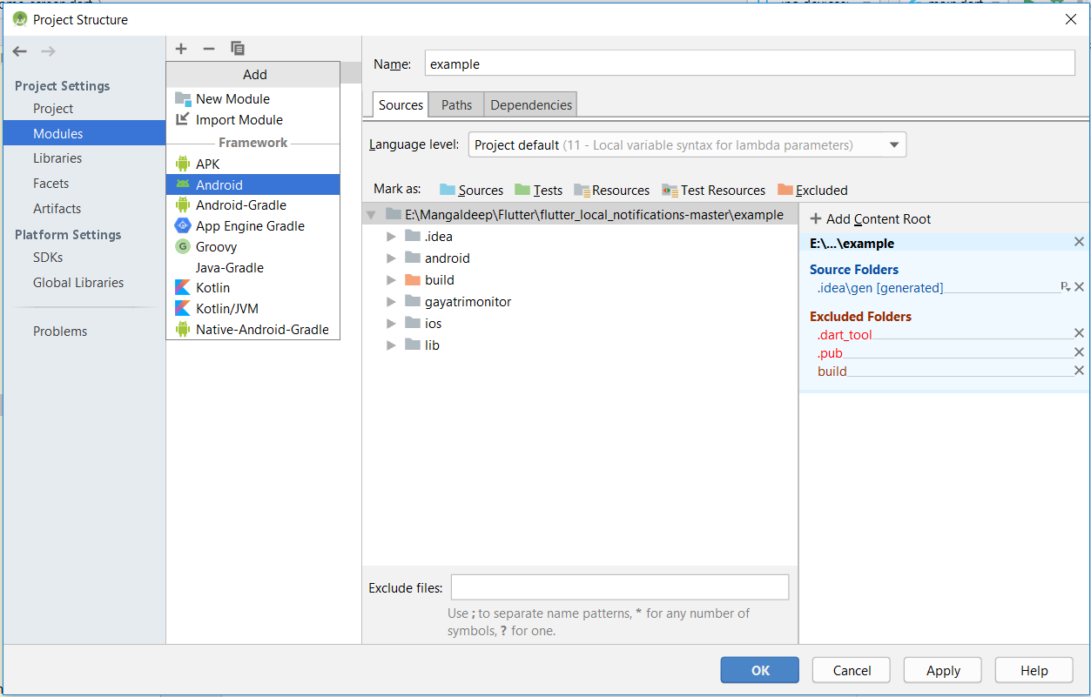Expand the android folder arrow
The height and width of the screenshot is (697, 1091).
(x=391, y=258)
